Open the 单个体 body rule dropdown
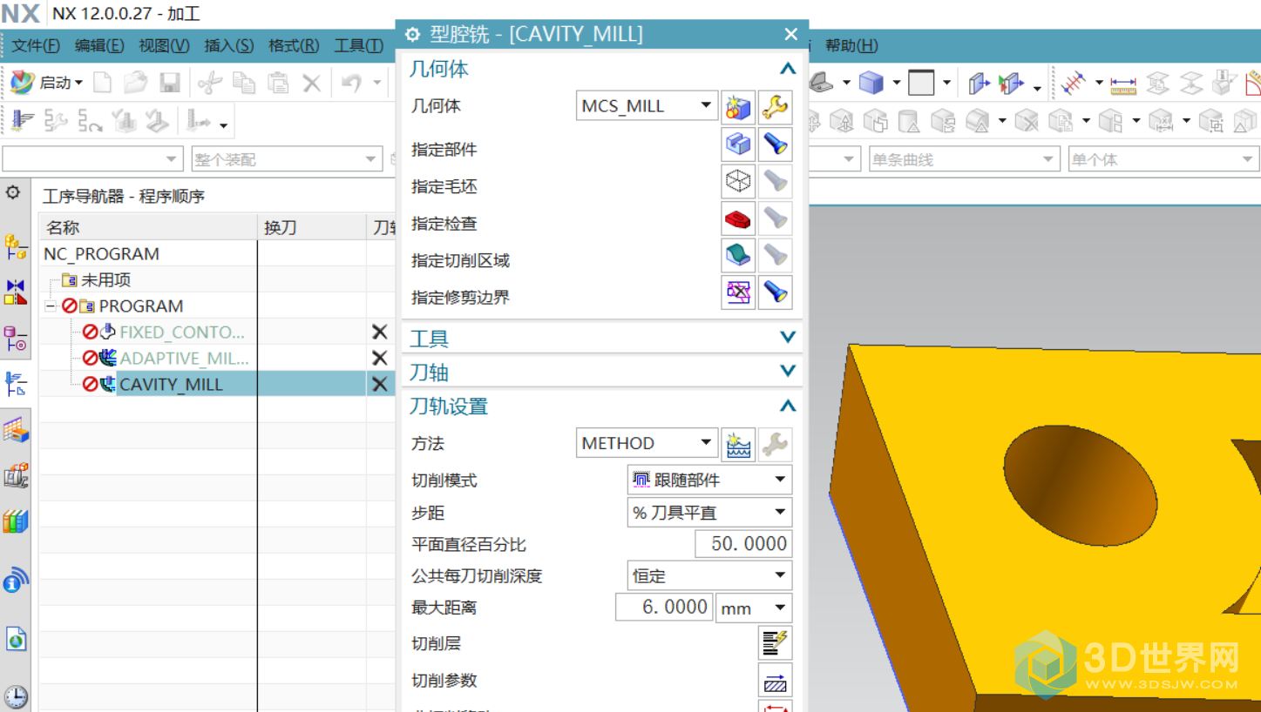The image size is (1261, 712). pyautogui.click(x=1163, y=159)
